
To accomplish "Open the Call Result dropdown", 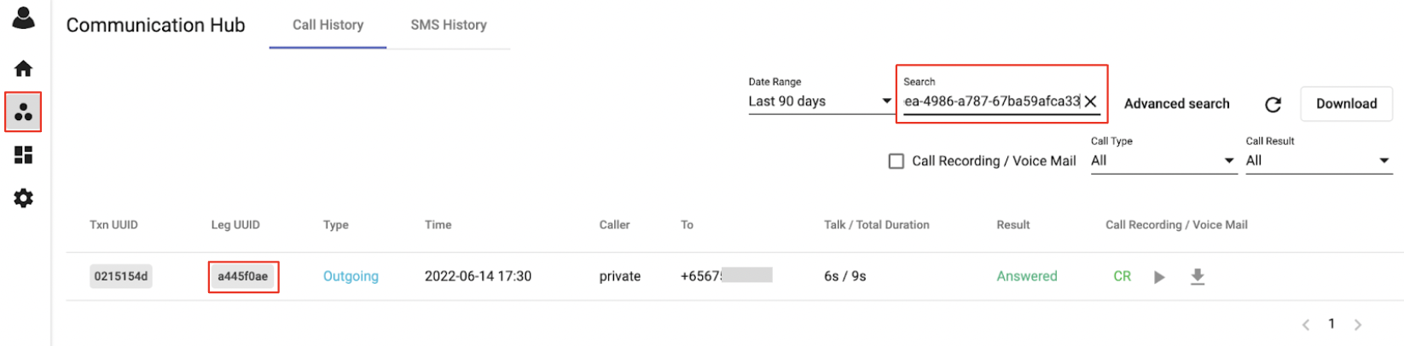I will click(x=1319, y=160).
